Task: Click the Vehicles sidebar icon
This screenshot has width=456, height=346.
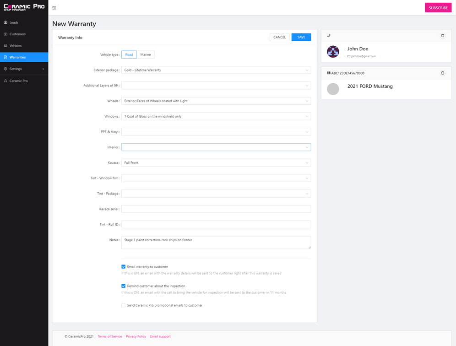Action: (x=5, y=46)
